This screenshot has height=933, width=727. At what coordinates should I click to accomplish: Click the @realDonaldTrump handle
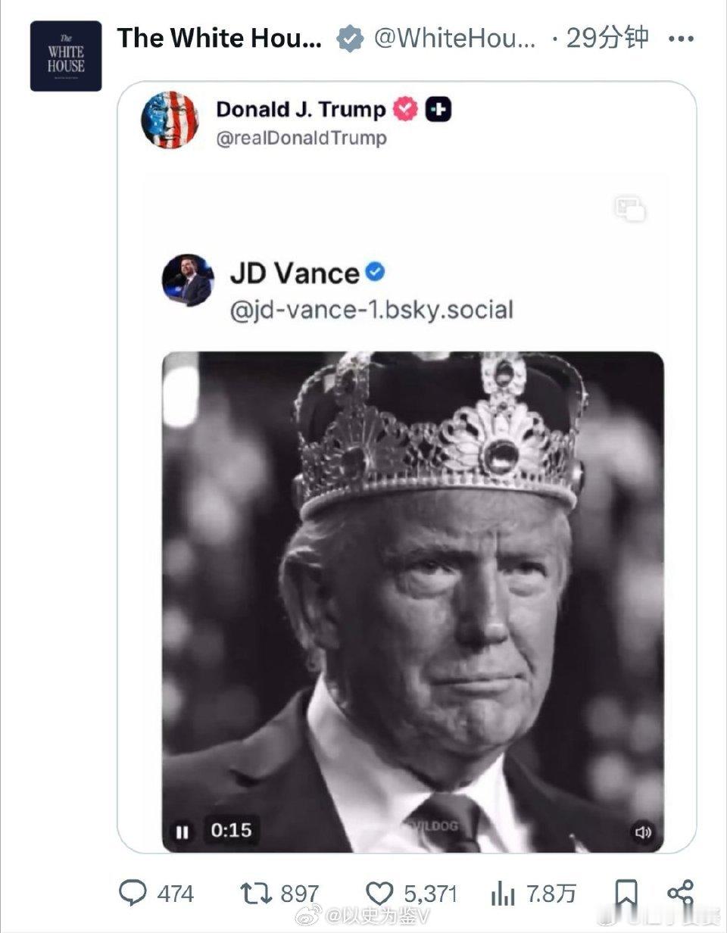pyautogui.click(x=301, y=138)
